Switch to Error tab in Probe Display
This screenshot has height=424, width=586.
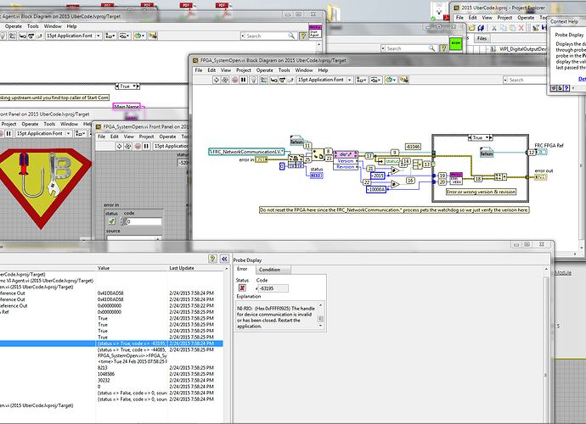click(x=242, y=269)
